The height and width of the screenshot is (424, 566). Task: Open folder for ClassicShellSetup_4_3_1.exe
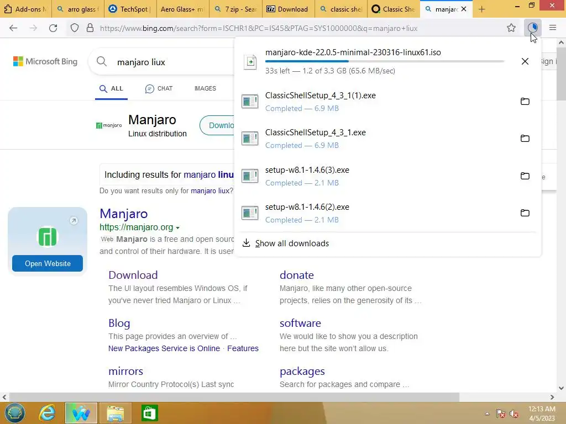[525, 139]
